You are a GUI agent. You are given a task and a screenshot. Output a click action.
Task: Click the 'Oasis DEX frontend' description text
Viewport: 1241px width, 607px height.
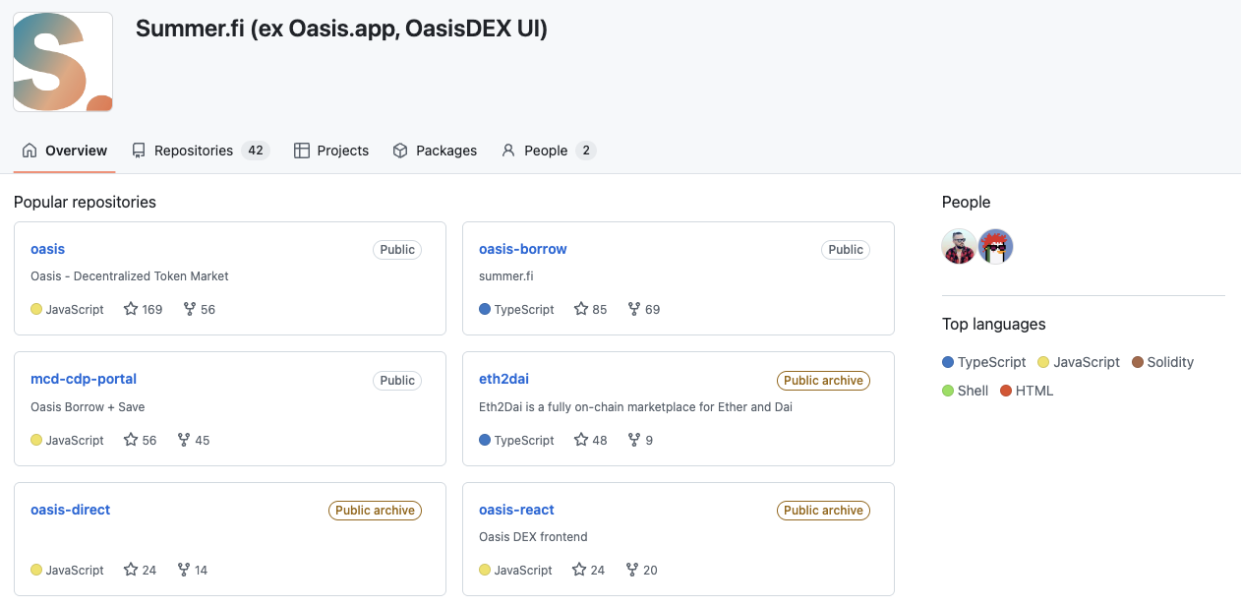[533, 537]
